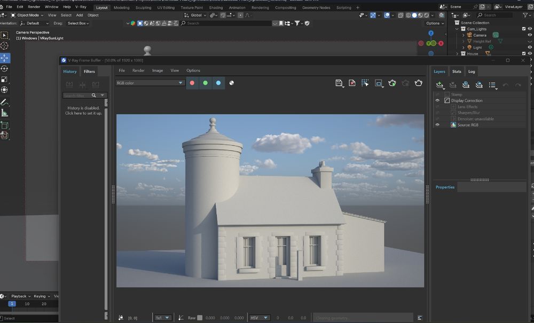Click the filter search field in History panel
The image size is (534, 323).
click(77, 96)
